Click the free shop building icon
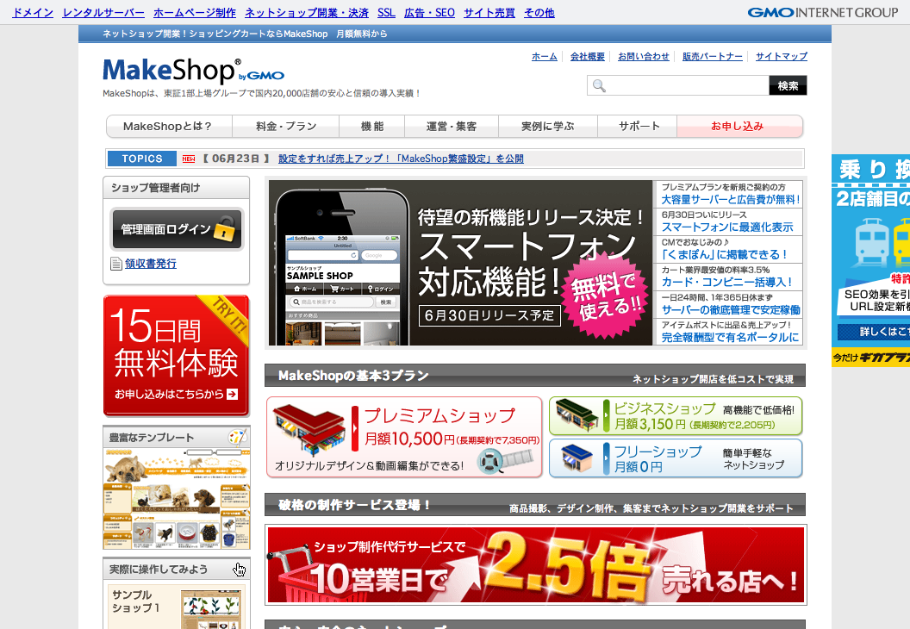Viewport: 910px width, 629px height. pyautogui.click(x=577, y=458)
